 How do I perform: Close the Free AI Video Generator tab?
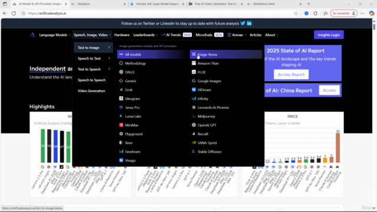coord(242,4)
